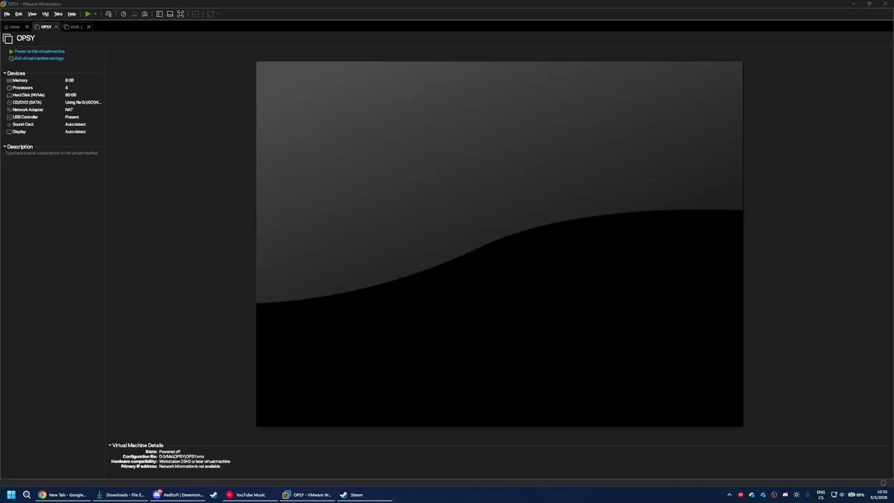Viewport: 894px width, 503px height.
Task: Toggle the library sidebar toolbar icon
Action: click(x=159, y=14)
